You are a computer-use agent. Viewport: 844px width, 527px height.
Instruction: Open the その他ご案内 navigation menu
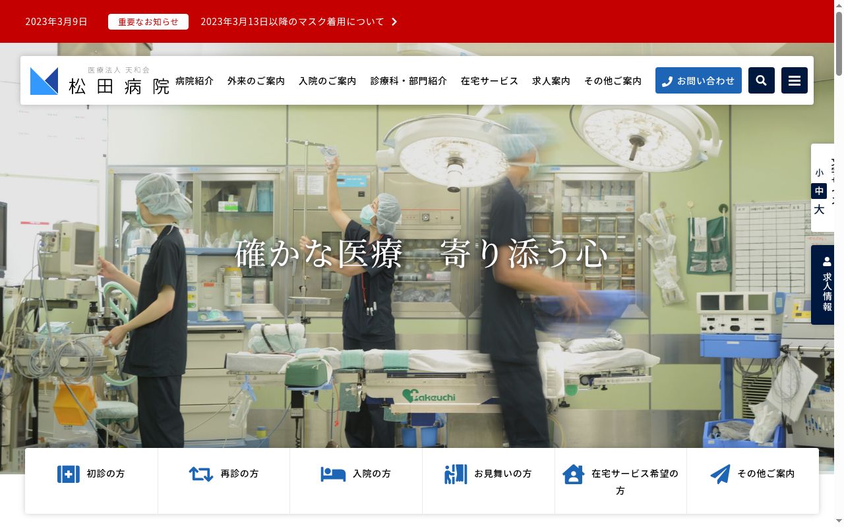[x=613, y=80]
